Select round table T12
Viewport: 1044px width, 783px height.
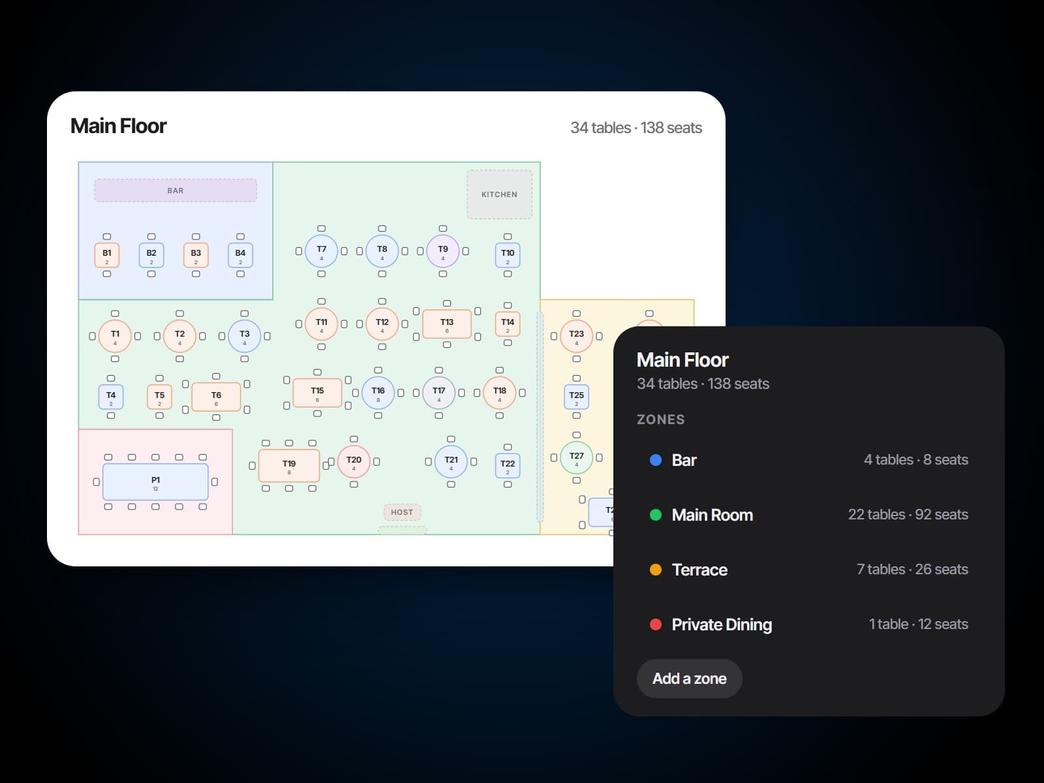click(x=382, y=324)
